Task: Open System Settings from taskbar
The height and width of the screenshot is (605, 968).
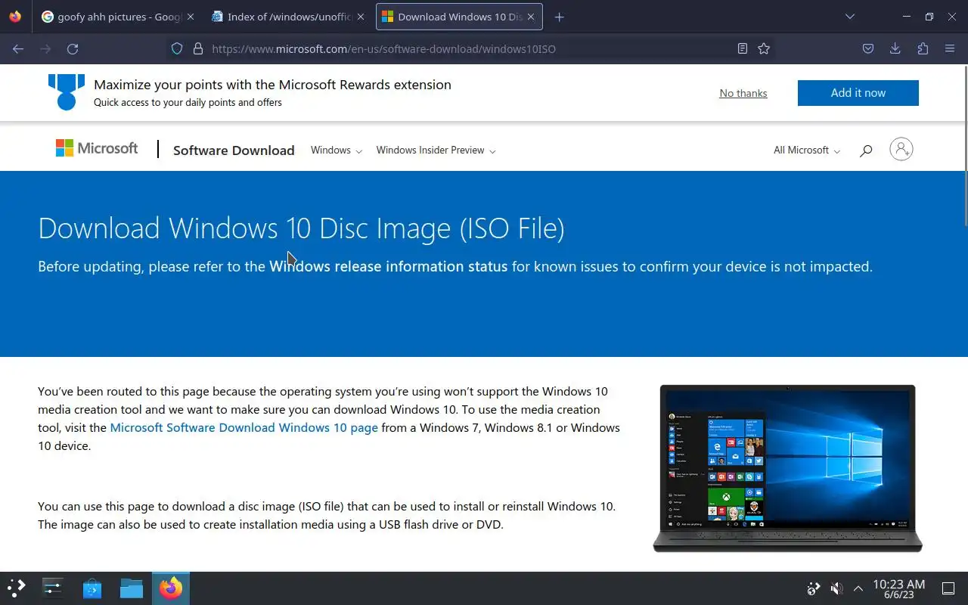Action: click(x=53, y=588)
